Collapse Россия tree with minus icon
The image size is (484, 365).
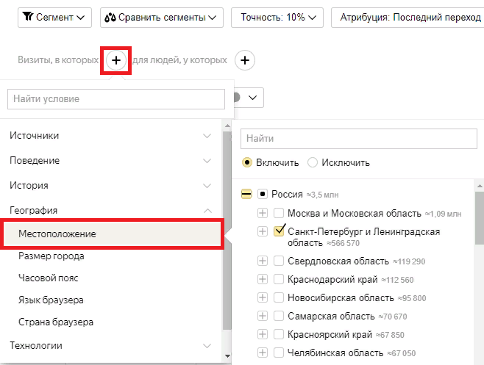246,194
